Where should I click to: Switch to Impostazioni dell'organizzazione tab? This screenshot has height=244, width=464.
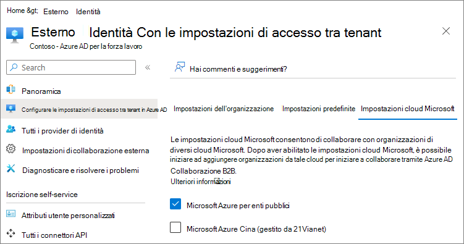pyautogui.click(x=224, y=109)
